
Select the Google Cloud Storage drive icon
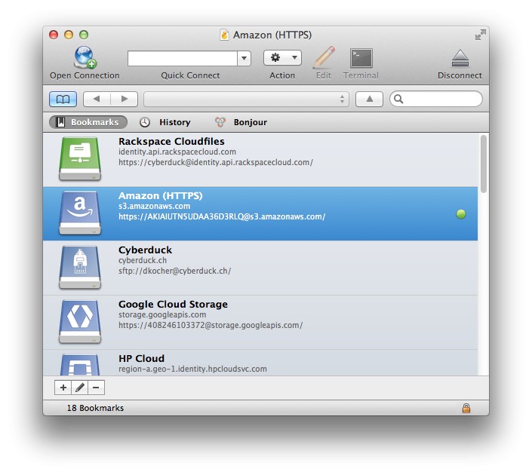pos(80,321)
